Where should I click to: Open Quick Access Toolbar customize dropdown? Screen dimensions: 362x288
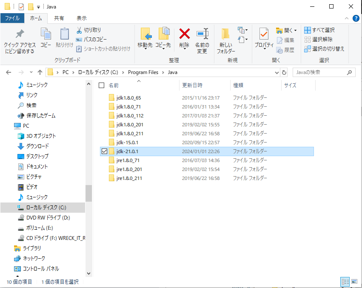click(x=38, y=7)
